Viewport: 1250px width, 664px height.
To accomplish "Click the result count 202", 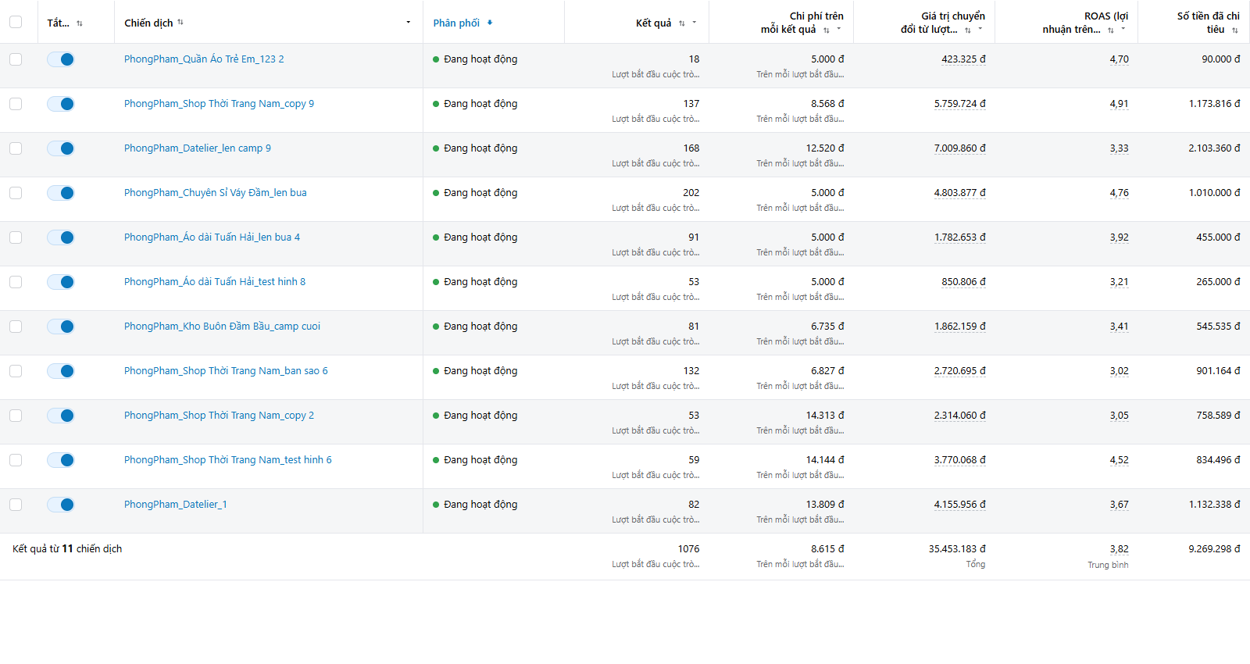I will 691,193.
